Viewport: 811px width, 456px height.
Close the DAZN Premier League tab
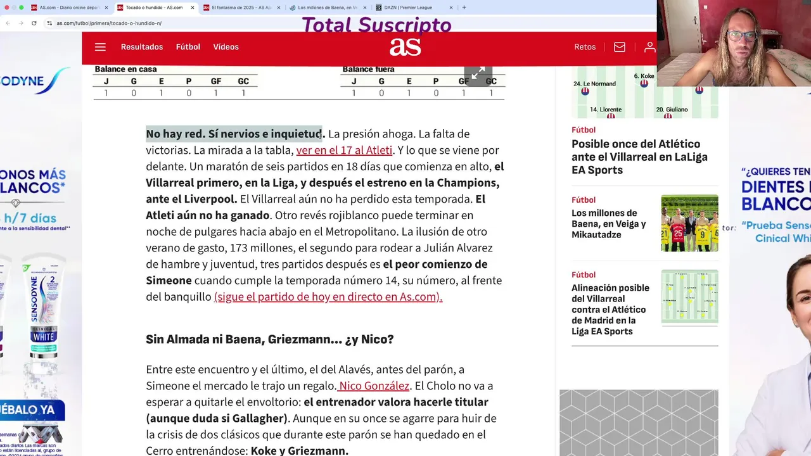coord(450,8)
